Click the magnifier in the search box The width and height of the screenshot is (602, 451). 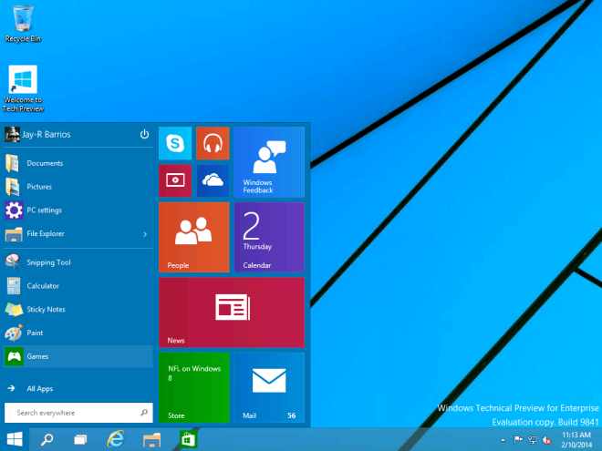(x=144, y=413)
